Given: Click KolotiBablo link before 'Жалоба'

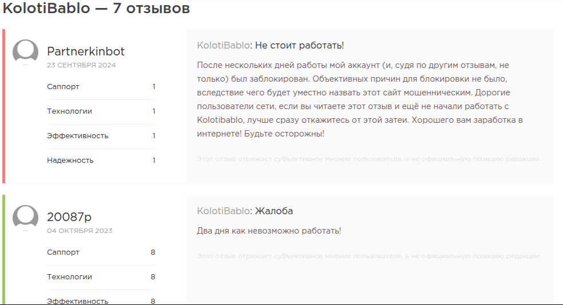Looking at the screenshot, I should click(x=223, y=211).
